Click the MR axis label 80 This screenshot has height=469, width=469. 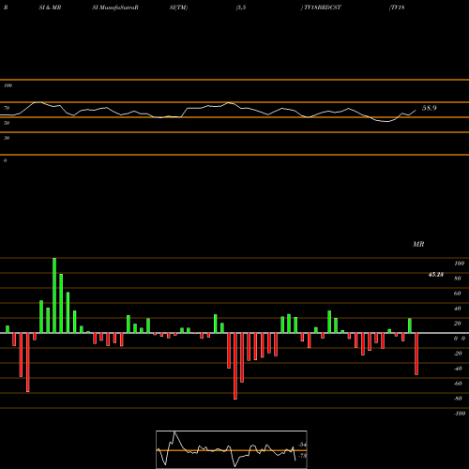458,279
